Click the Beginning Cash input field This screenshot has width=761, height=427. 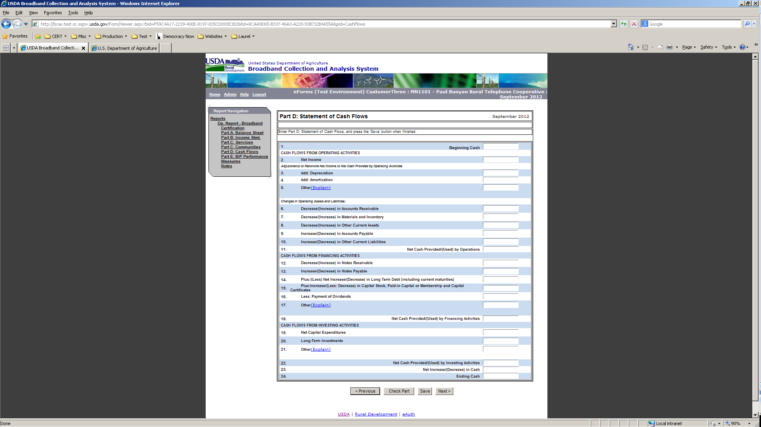click(x=500, y=147)
